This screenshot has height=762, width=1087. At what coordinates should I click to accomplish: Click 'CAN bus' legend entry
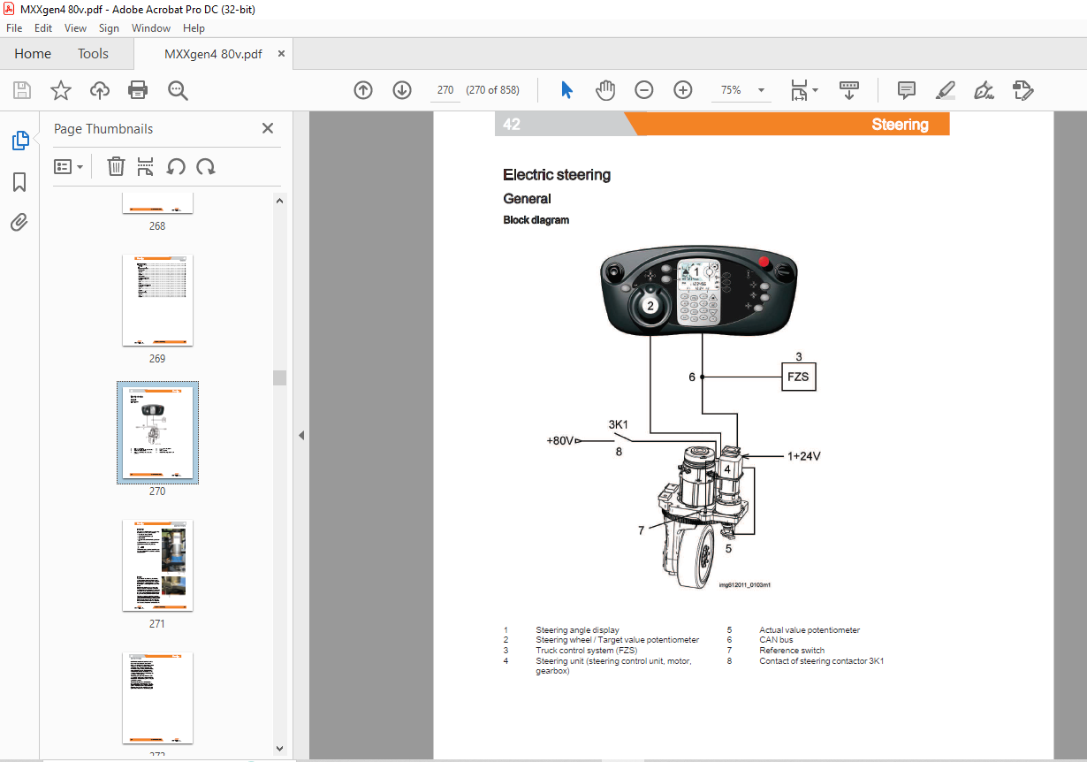[776, 640]
